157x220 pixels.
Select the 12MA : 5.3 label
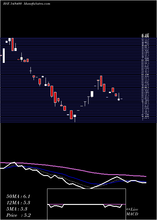(x=18, y=203)
